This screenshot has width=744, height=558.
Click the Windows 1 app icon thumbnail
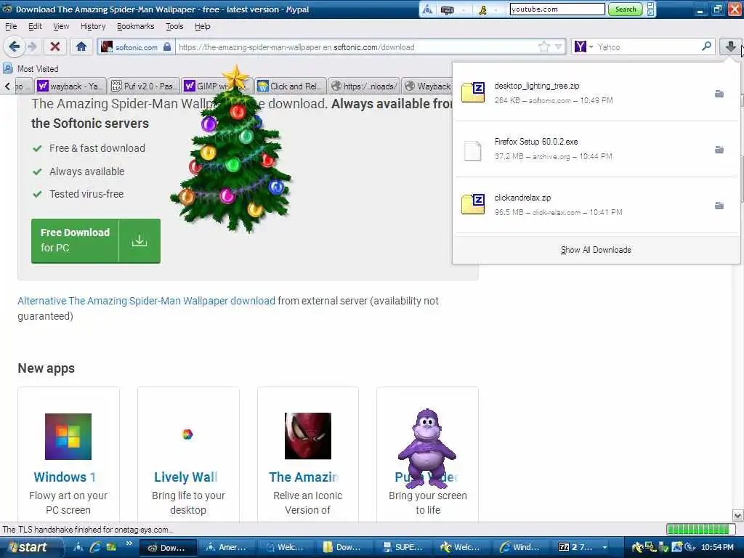pyautogui.click(x=68, y=437)
